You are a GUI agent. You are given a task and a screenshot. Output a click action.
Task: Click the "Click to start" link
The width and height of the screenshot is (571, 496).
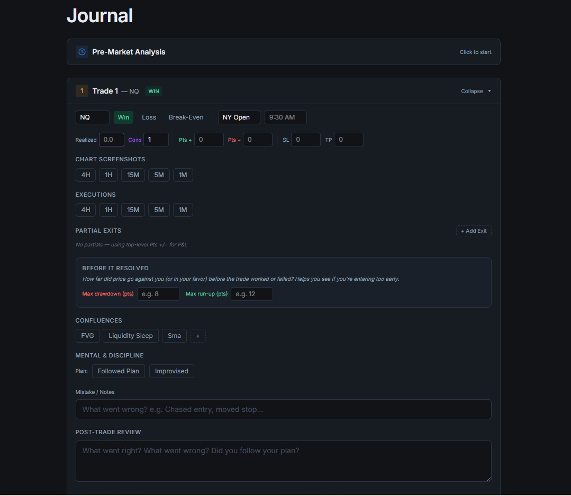[475, 52]
